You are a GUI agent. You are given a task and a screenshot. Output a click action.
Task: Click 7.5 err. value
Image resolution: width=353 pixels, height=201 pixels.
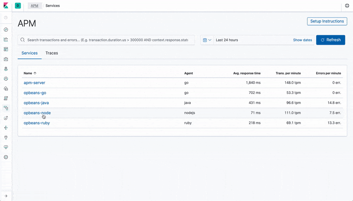[x=335, y=113]
